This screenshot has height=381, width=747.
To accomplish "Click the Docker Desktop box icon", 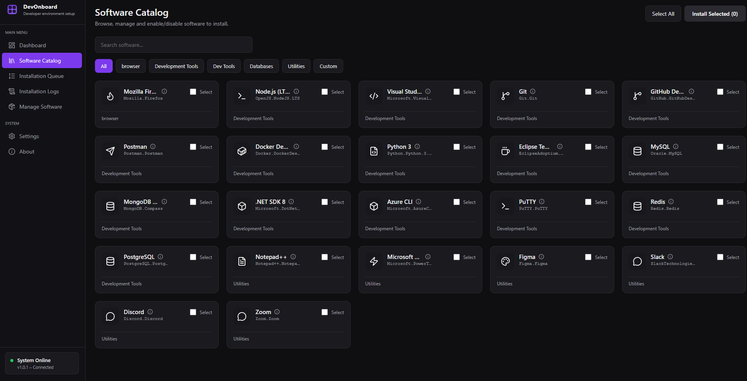I will pos(242,151).
